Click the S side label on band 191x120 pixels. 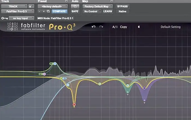[65, 78]
